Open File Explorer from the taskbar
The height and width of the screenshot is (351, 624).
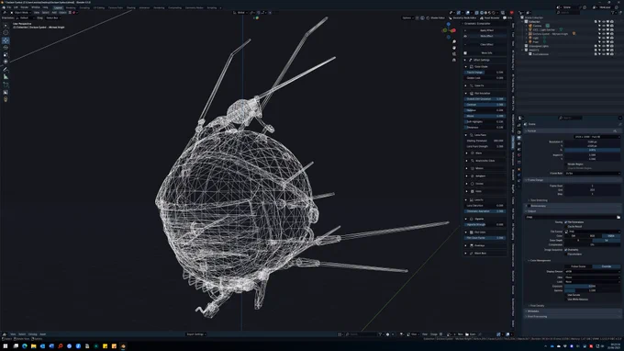click(33, 346)
